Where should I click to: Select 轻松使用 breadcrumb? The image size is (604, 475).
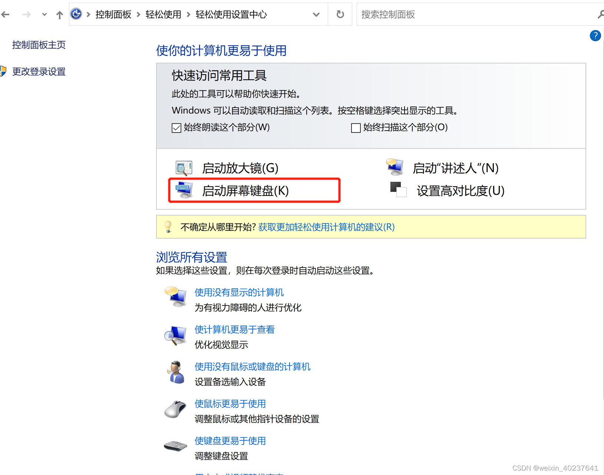click(164, 14)
